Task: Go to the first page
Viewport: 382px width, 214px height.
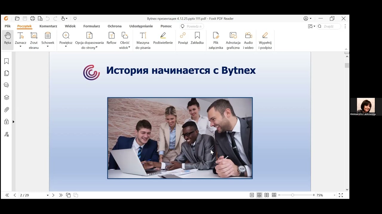Action: [7, 195]
